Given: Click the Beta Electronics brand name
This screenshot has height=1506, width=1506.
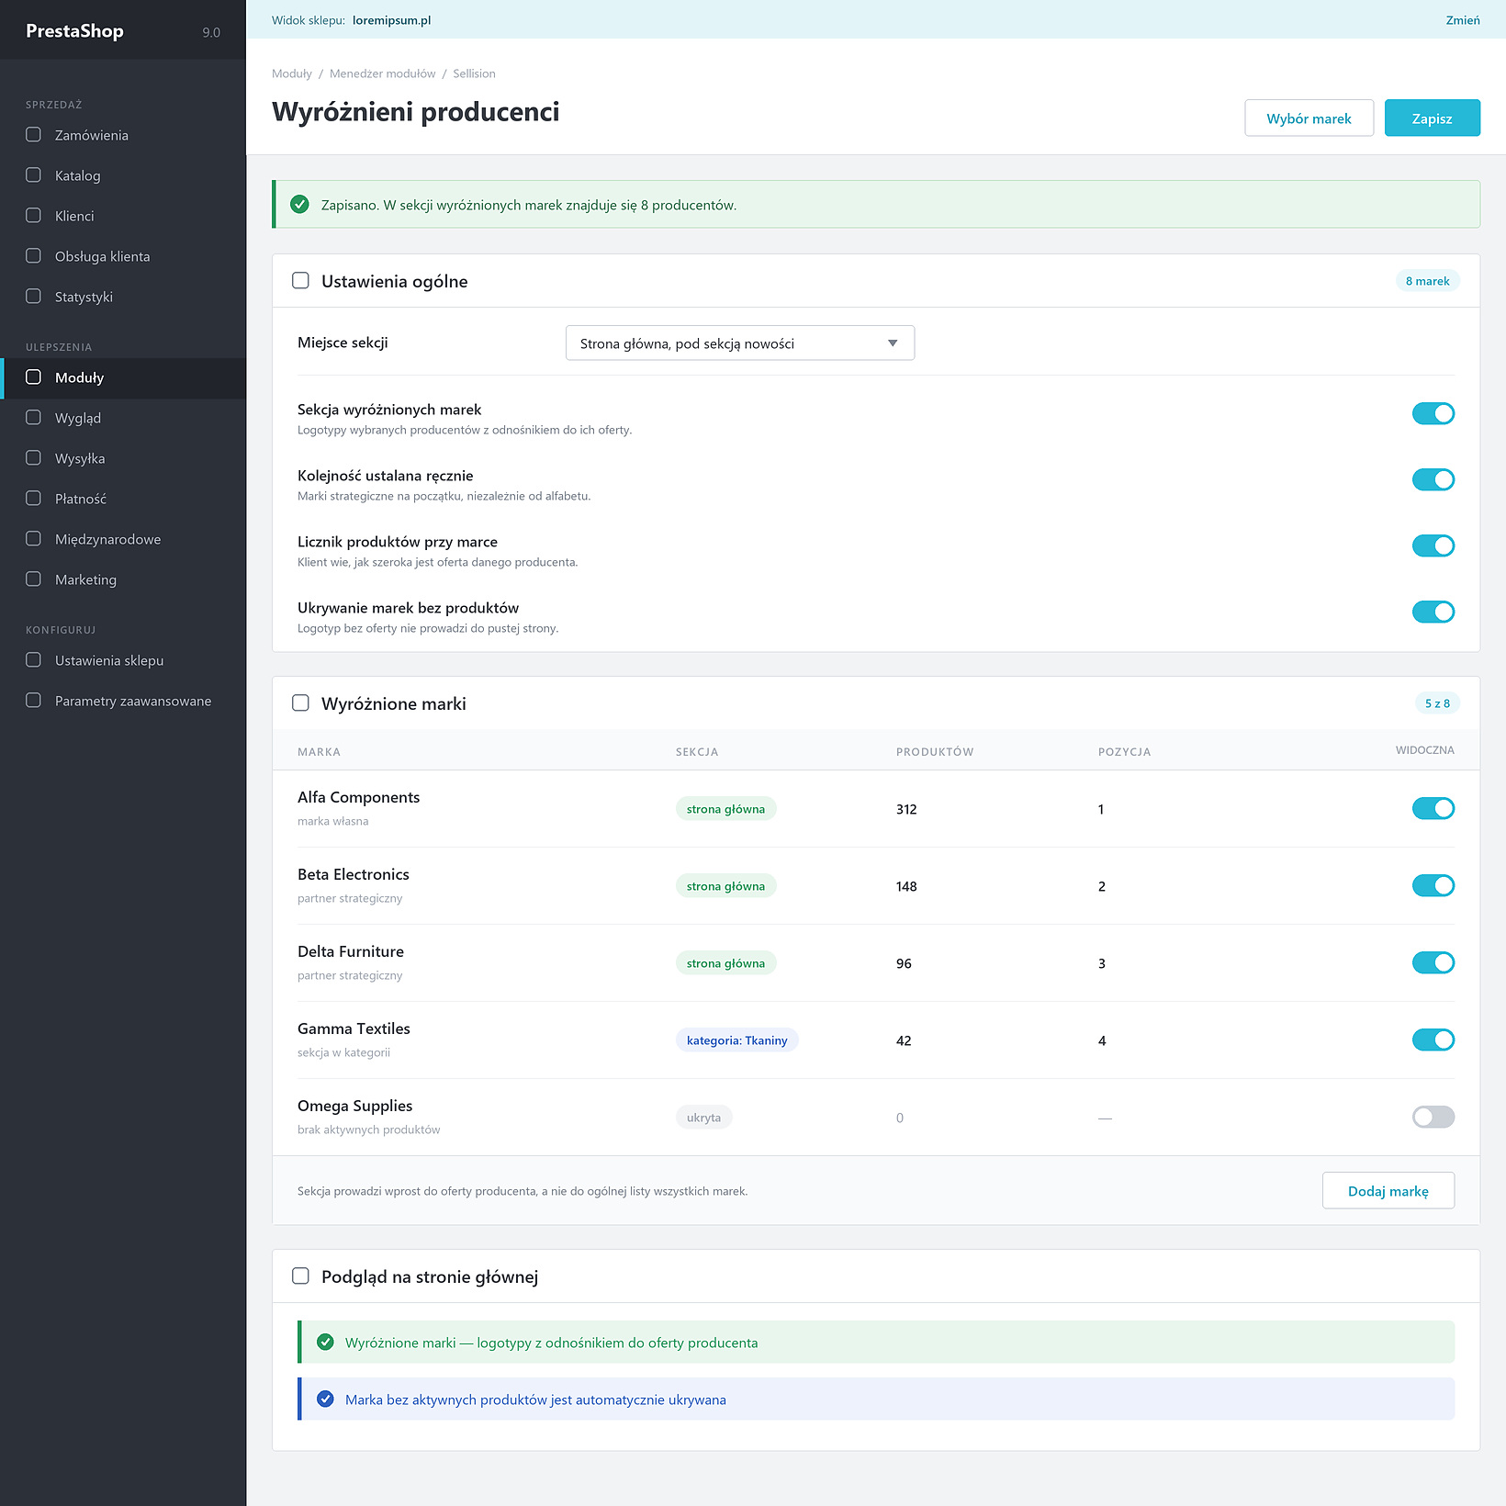Looking at the screenshot, I should pos(354,874).
